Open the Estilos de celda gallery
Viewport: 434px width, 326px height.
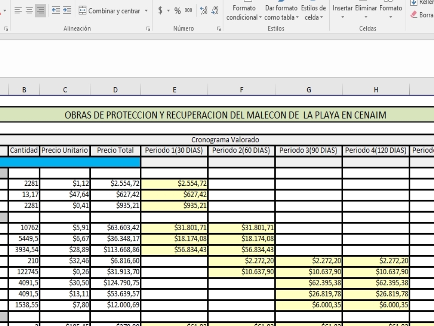tap(314, 11)
